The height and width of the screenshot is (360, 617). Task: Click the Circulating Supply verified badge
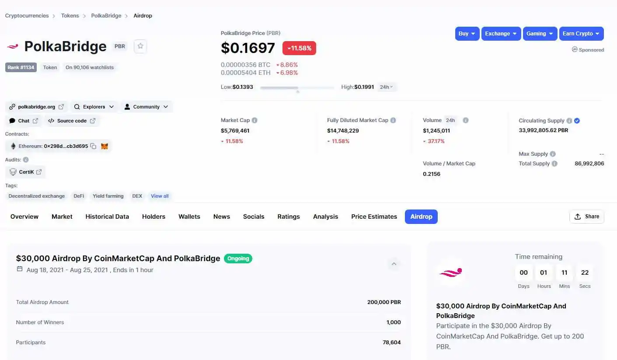point(577,121)
